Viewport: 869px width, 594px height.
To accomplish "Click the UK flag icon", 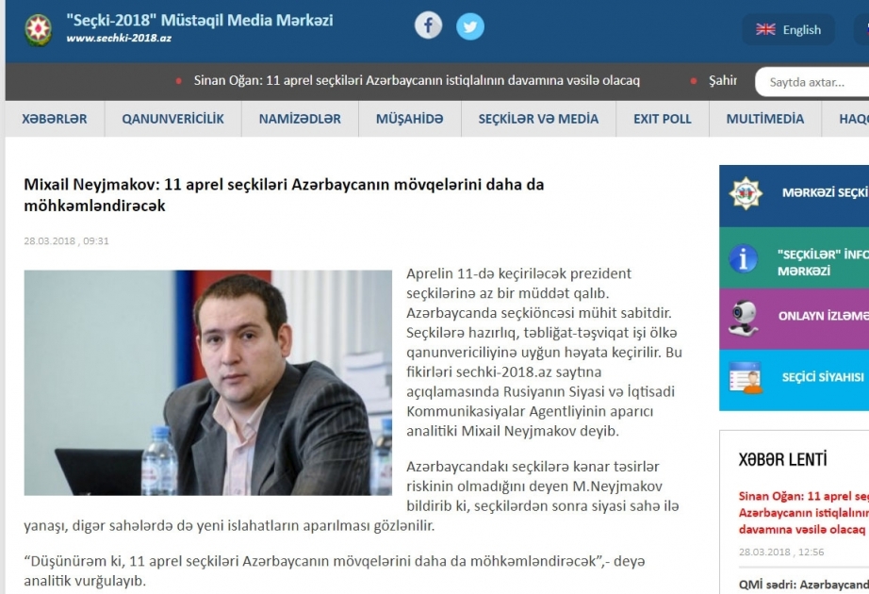I will point(765,29).
